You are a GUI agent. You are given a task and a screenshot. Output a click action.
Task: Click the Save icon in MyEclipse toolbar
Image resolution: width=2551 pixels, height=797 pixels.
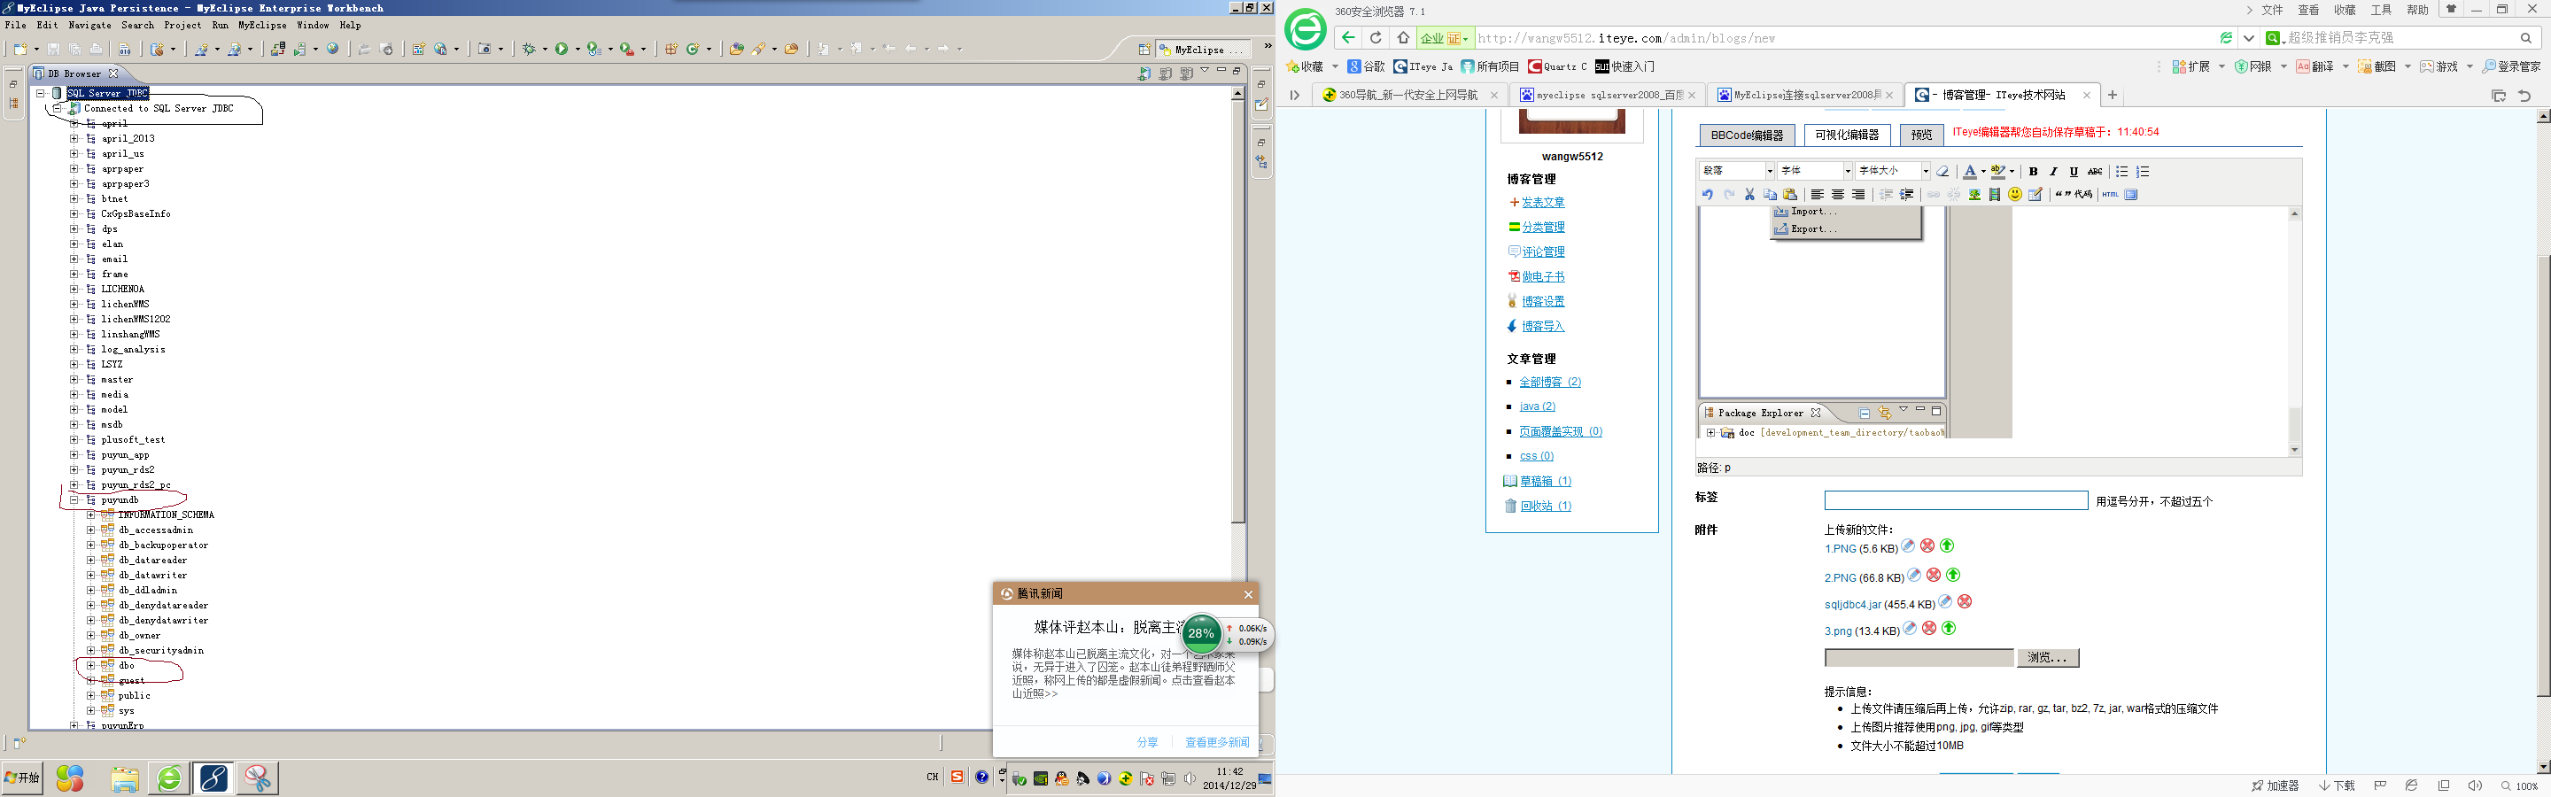pyautogui.click(x=53, y=49)
